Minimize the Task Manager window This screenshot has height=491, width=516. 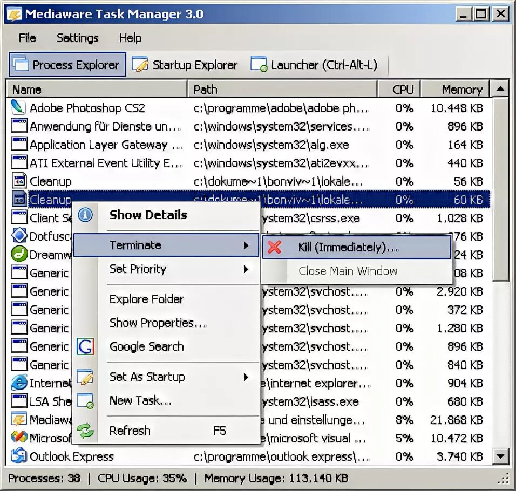click(463, 14)
